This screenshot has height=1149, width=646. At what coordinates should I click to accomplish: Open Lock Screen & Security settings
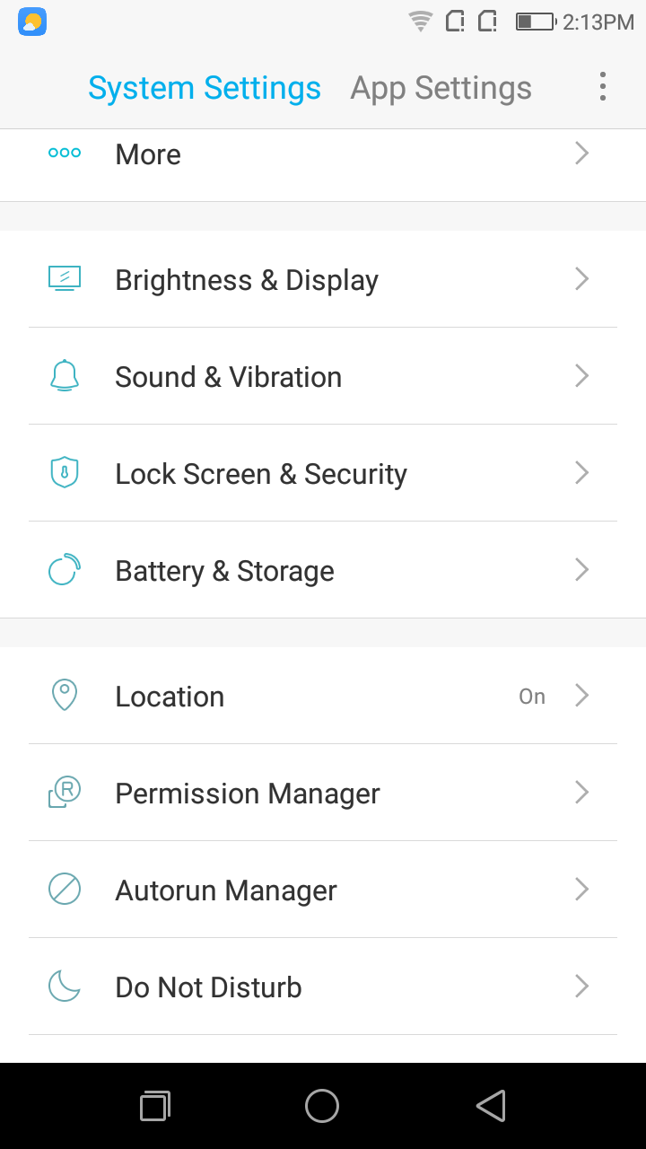[x=261, y=474]
